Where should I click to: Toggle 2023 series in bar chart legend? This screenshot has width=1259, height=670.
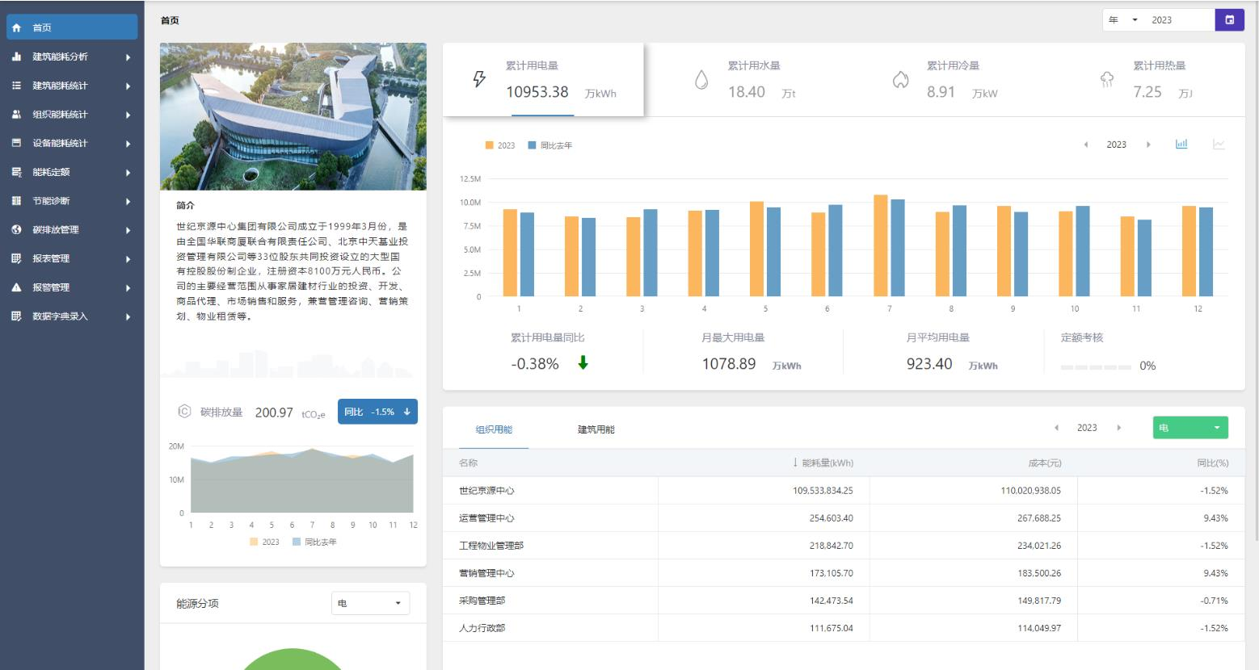pyautogui.click(x=500, y=145)
